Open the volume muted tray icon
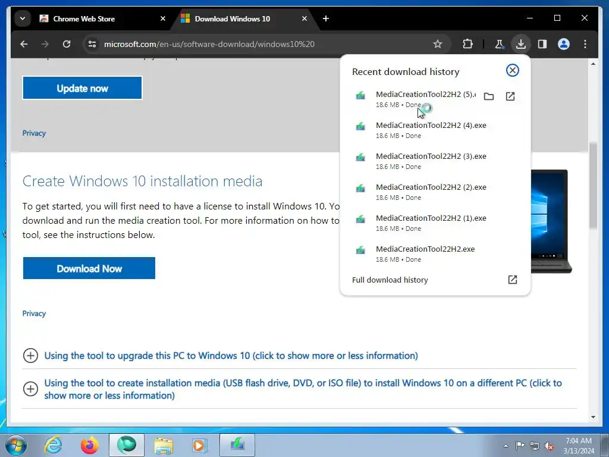This screenshot has height=457, width=609. point(549,446)
